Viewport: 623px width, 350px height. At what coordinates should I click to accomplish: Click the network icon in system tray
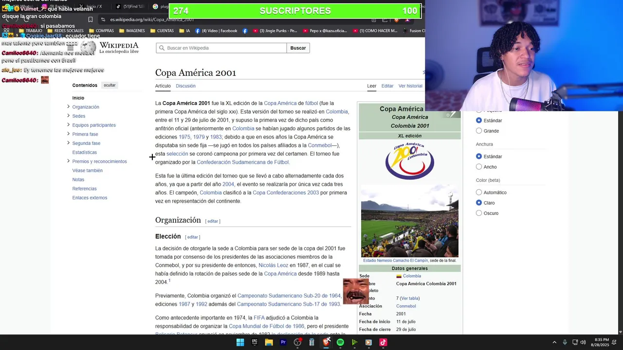tap(574, 342)
